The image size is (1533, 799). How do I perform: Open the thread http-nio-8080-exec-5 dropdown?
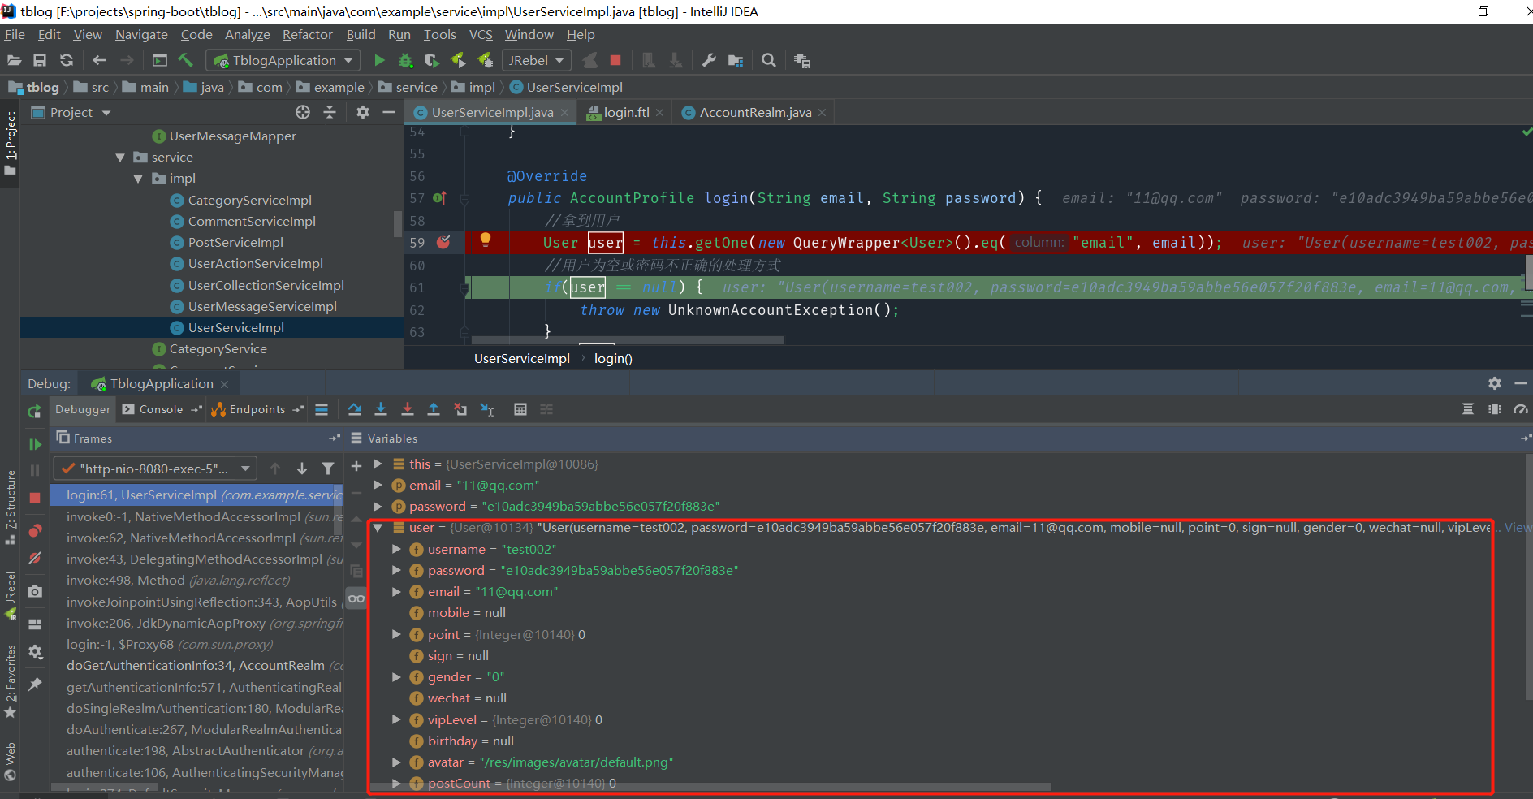(155, 469)
